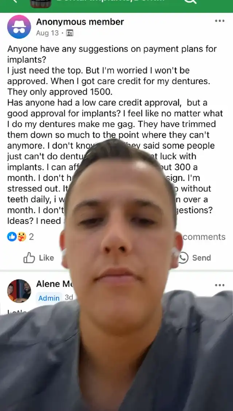
Task: Click the Admin badge under Alene
Action: [49, 298]
